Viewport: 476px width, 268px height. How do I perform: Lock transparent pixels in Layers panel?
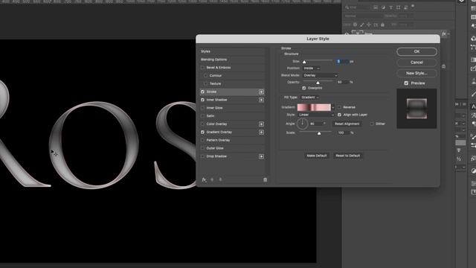(x=355, y=25)
